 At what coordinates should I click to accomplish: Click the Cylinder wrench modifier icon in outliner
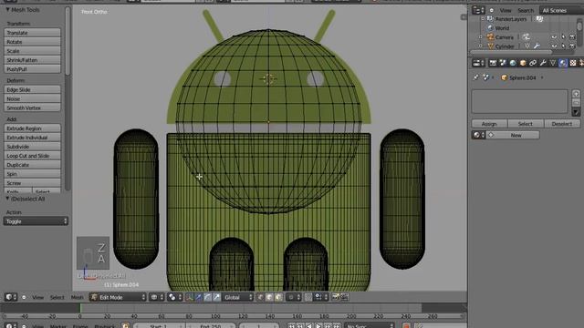click(537, 46)
